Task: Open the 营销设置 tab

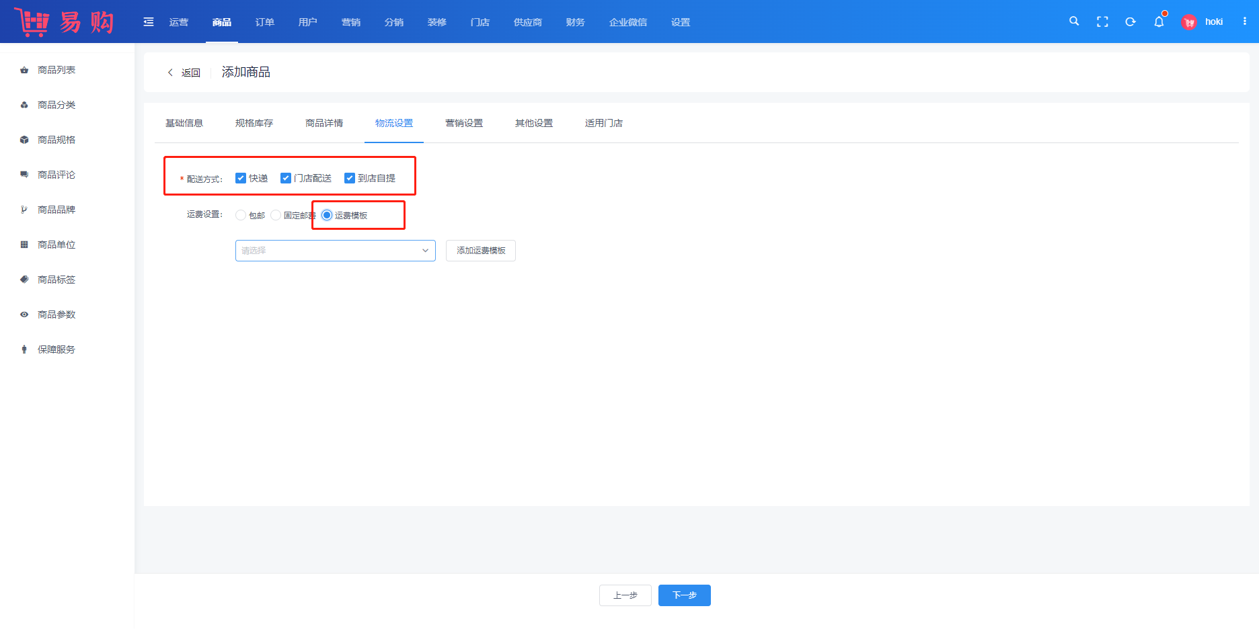Action: [x=464, y=123]
